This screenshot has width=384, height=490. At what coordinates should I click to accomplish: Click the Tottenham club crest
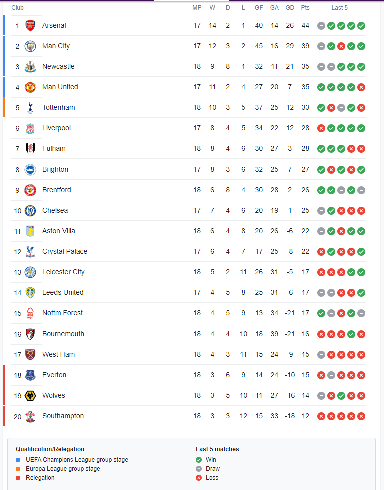(30, 107)
